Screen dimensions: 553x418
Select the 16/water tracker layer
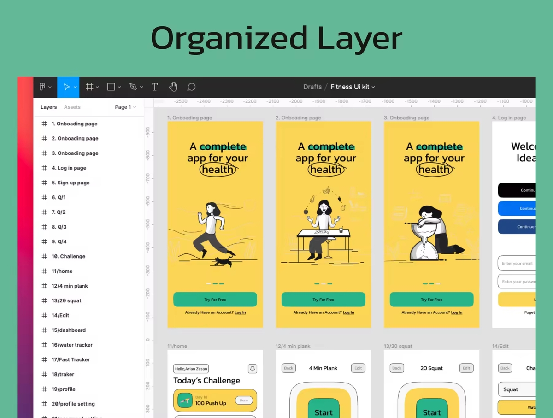point(72,345)
